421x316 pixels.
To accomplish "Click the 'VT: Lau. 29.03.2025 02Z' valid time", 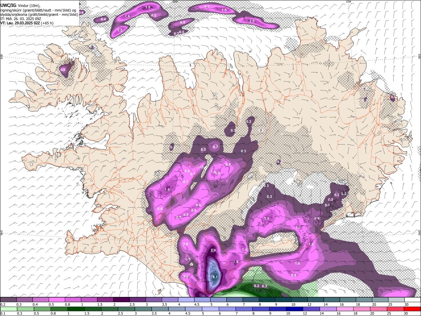I will (x=20, y=23).
